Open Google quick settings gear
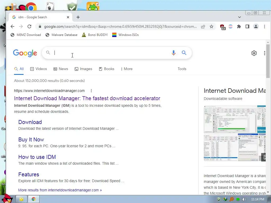Screen dimensions: 271x203 coord(254,53)
